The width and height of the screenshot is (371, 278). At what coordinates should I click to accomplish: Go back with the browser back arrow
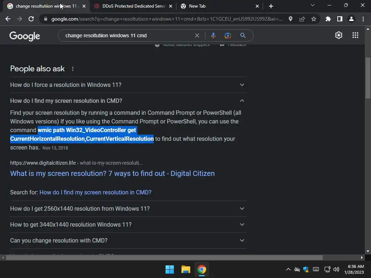[x=8, y=19]
